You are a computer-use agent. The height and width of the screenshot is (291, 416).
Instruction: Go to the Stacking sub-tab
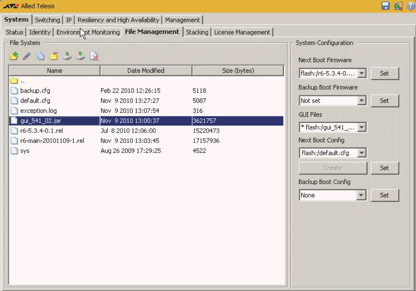pos(197,32)
